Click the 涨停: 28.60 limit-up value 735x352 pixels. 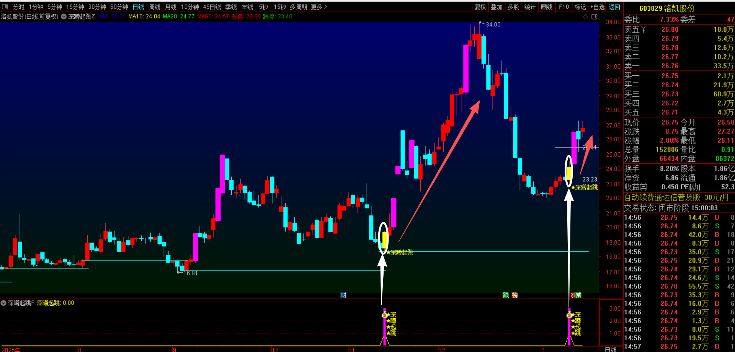(246, 16)
